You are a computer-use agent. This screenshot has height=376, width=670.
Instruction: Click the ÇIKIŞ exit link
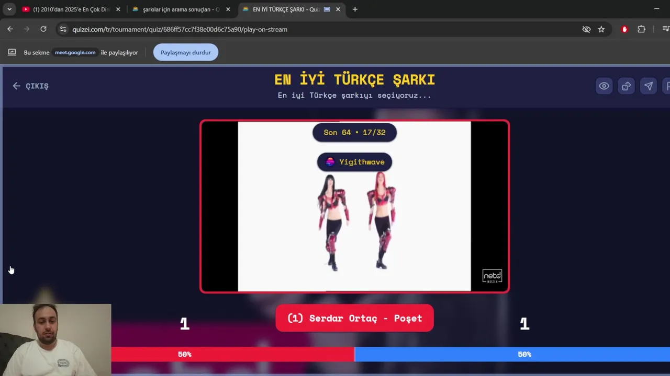[31, 86]
